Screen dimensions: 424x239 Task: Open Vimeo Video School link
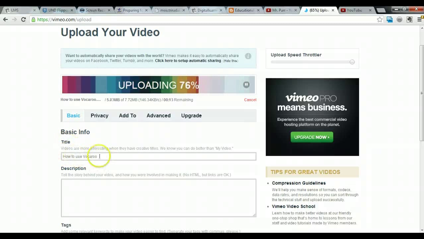[x=294, y=206]
